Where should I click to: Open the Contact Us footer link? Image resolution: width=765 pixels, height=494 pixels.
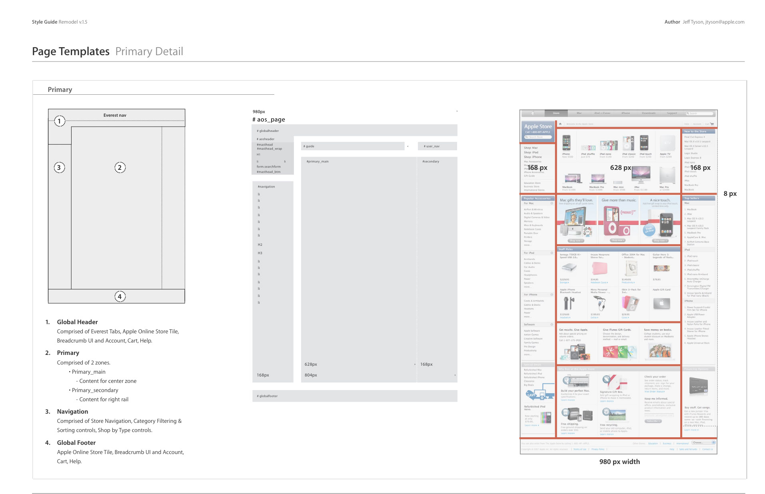click(707, 449)
